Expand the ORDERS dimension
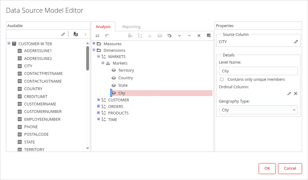The width and height of the screenshot is (308, 180). click(99, 106)
